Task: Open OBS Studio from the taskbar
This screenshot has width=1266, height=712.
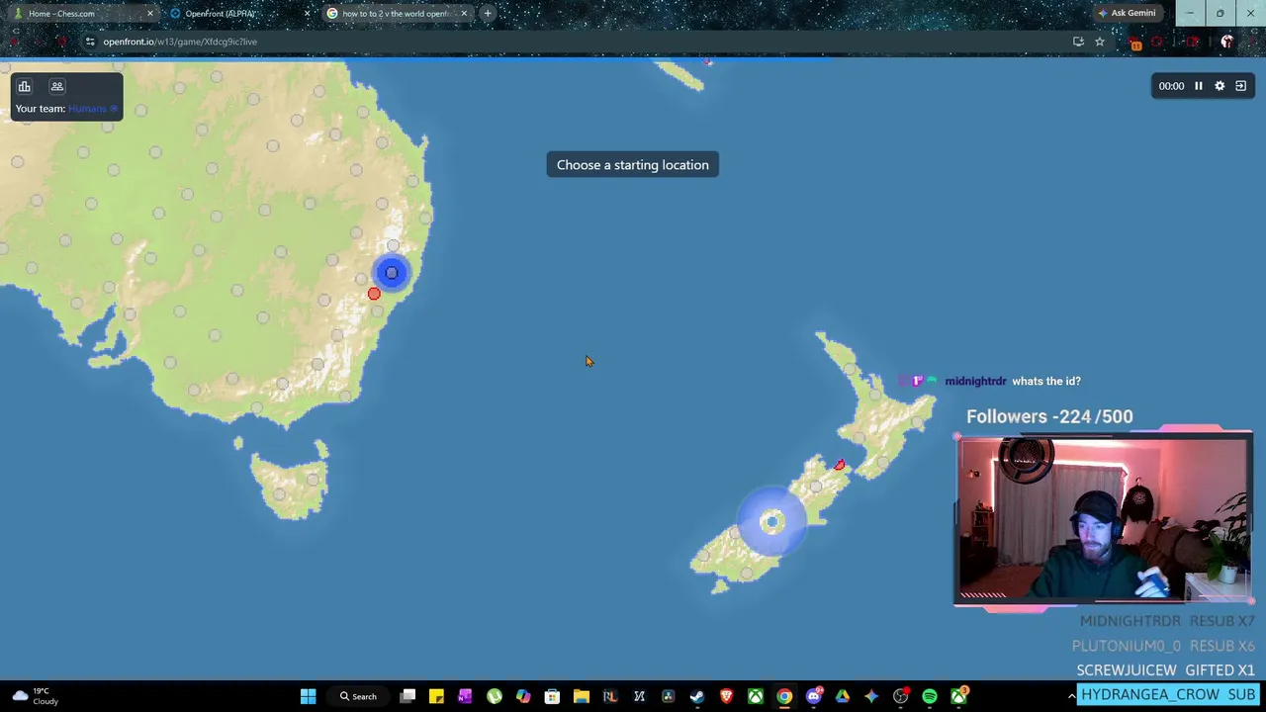Action: (x=901, y=696)
